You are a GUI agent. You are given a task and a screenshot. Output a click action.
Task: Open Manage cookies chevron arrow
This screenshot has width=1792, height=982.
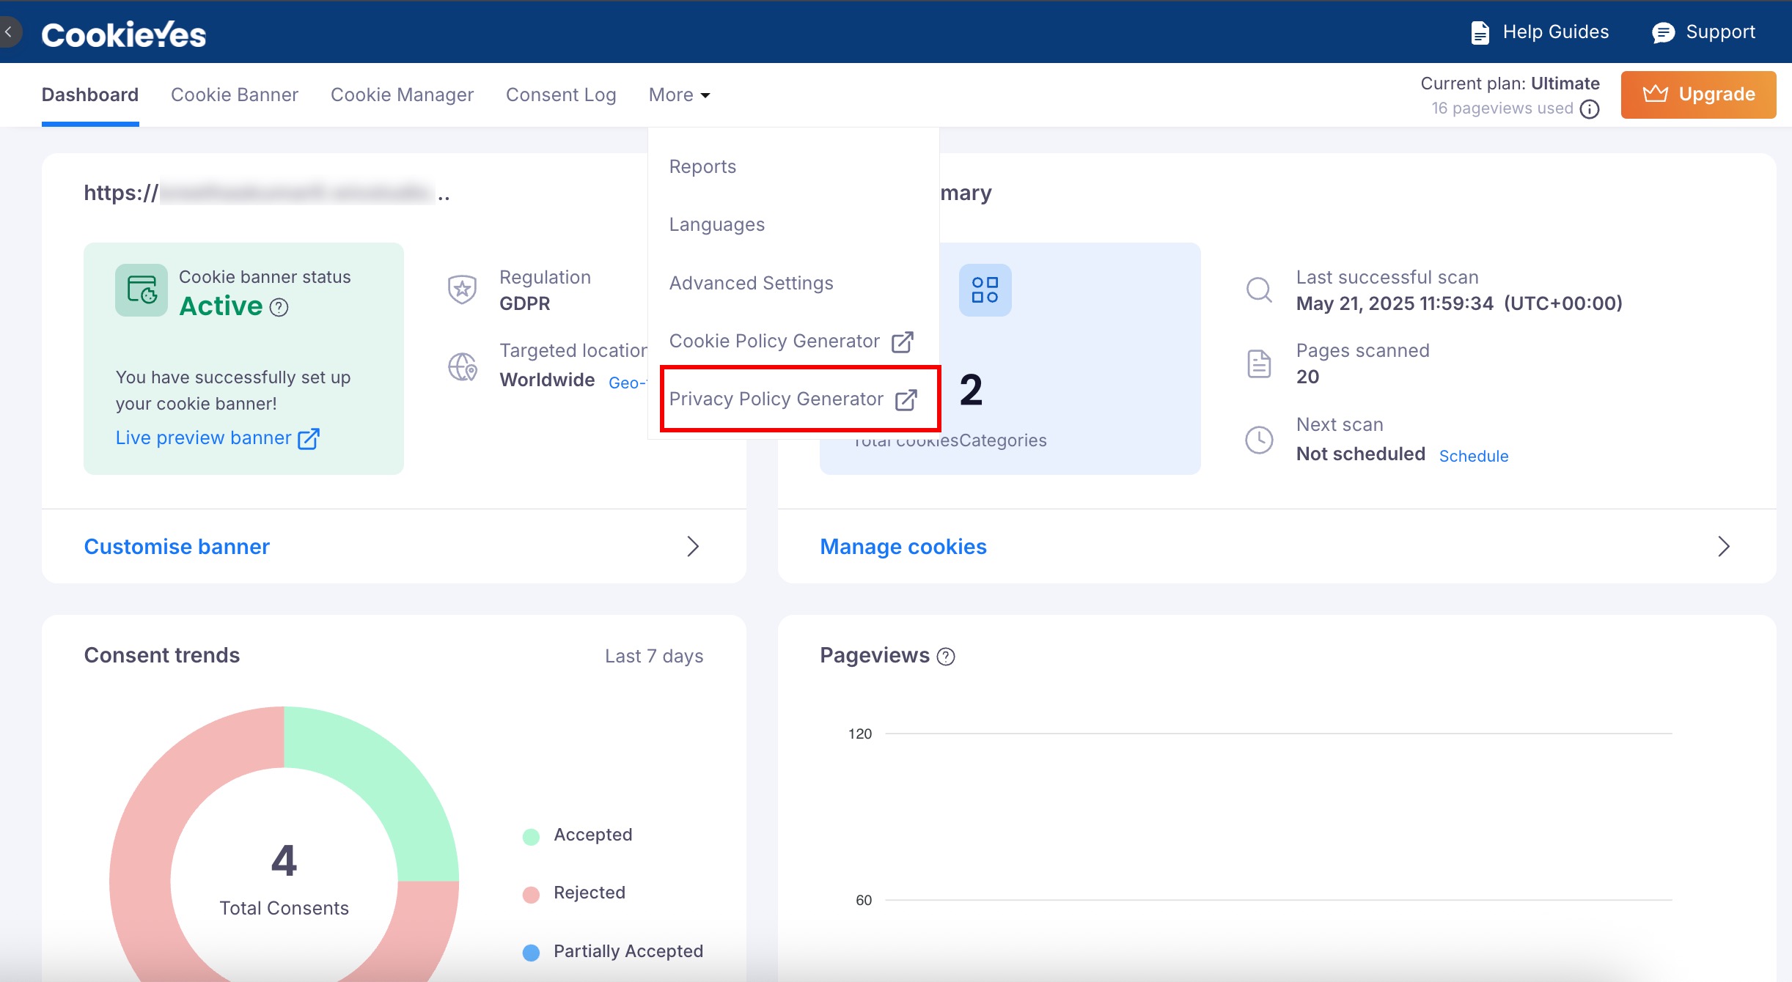coord(1723,547)
